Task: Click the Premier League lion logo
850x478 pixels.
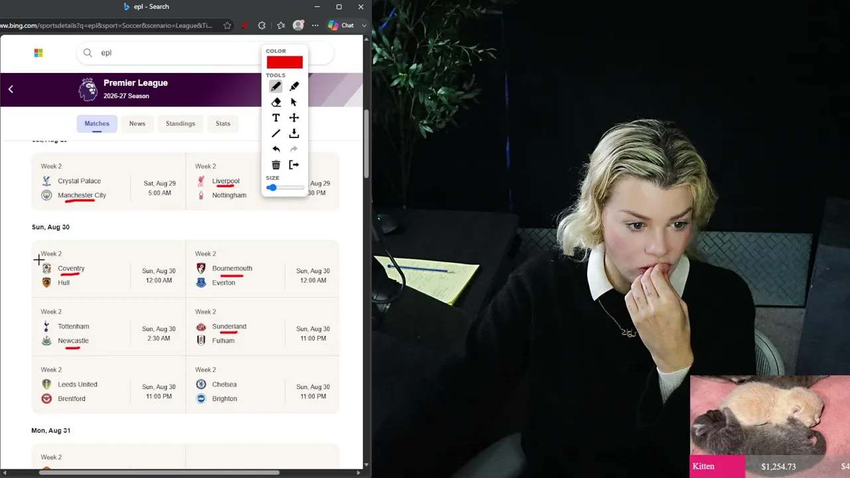Action: click(88, 89)
